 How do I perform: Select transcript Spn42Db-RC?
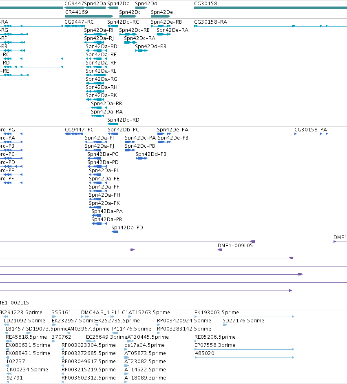[113, 26]
